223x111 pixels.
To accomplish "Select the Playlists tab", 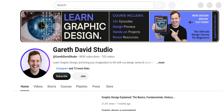I will tap(82, 87).
